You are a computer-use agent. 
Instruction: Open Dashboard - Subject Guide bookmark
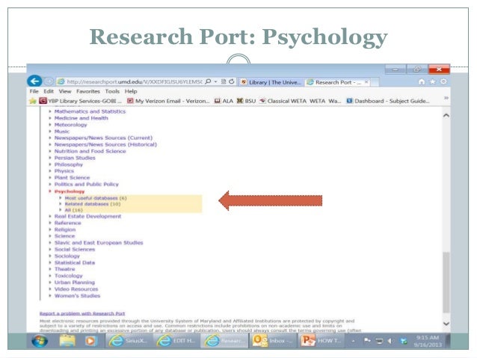point(388,101)
